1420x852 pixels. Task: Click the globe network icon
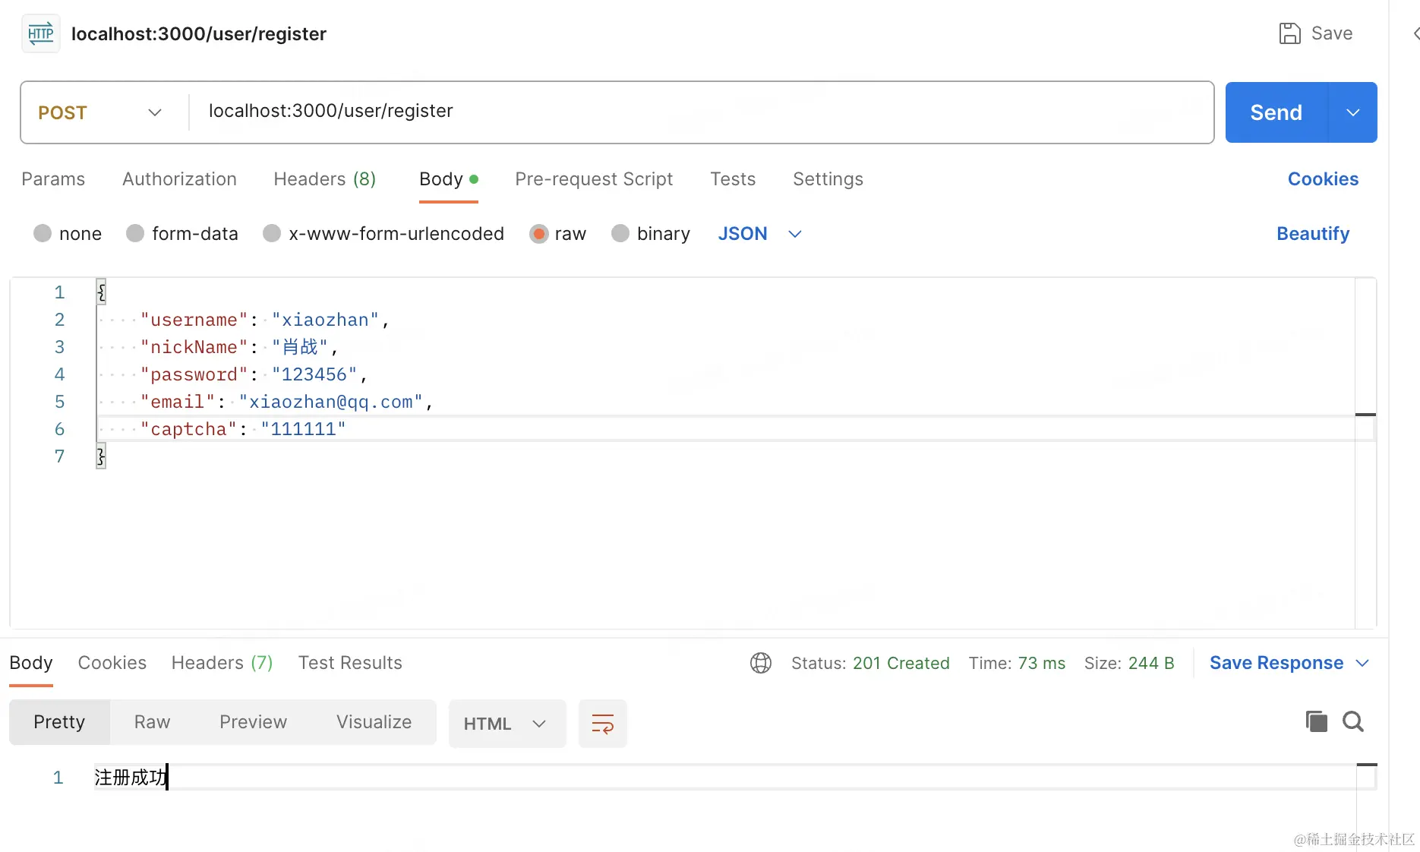pos(760,663)
